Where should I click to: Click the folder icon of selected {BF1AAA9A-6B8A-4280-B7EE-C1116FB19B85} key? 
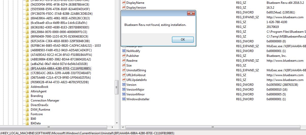point(27,68)
